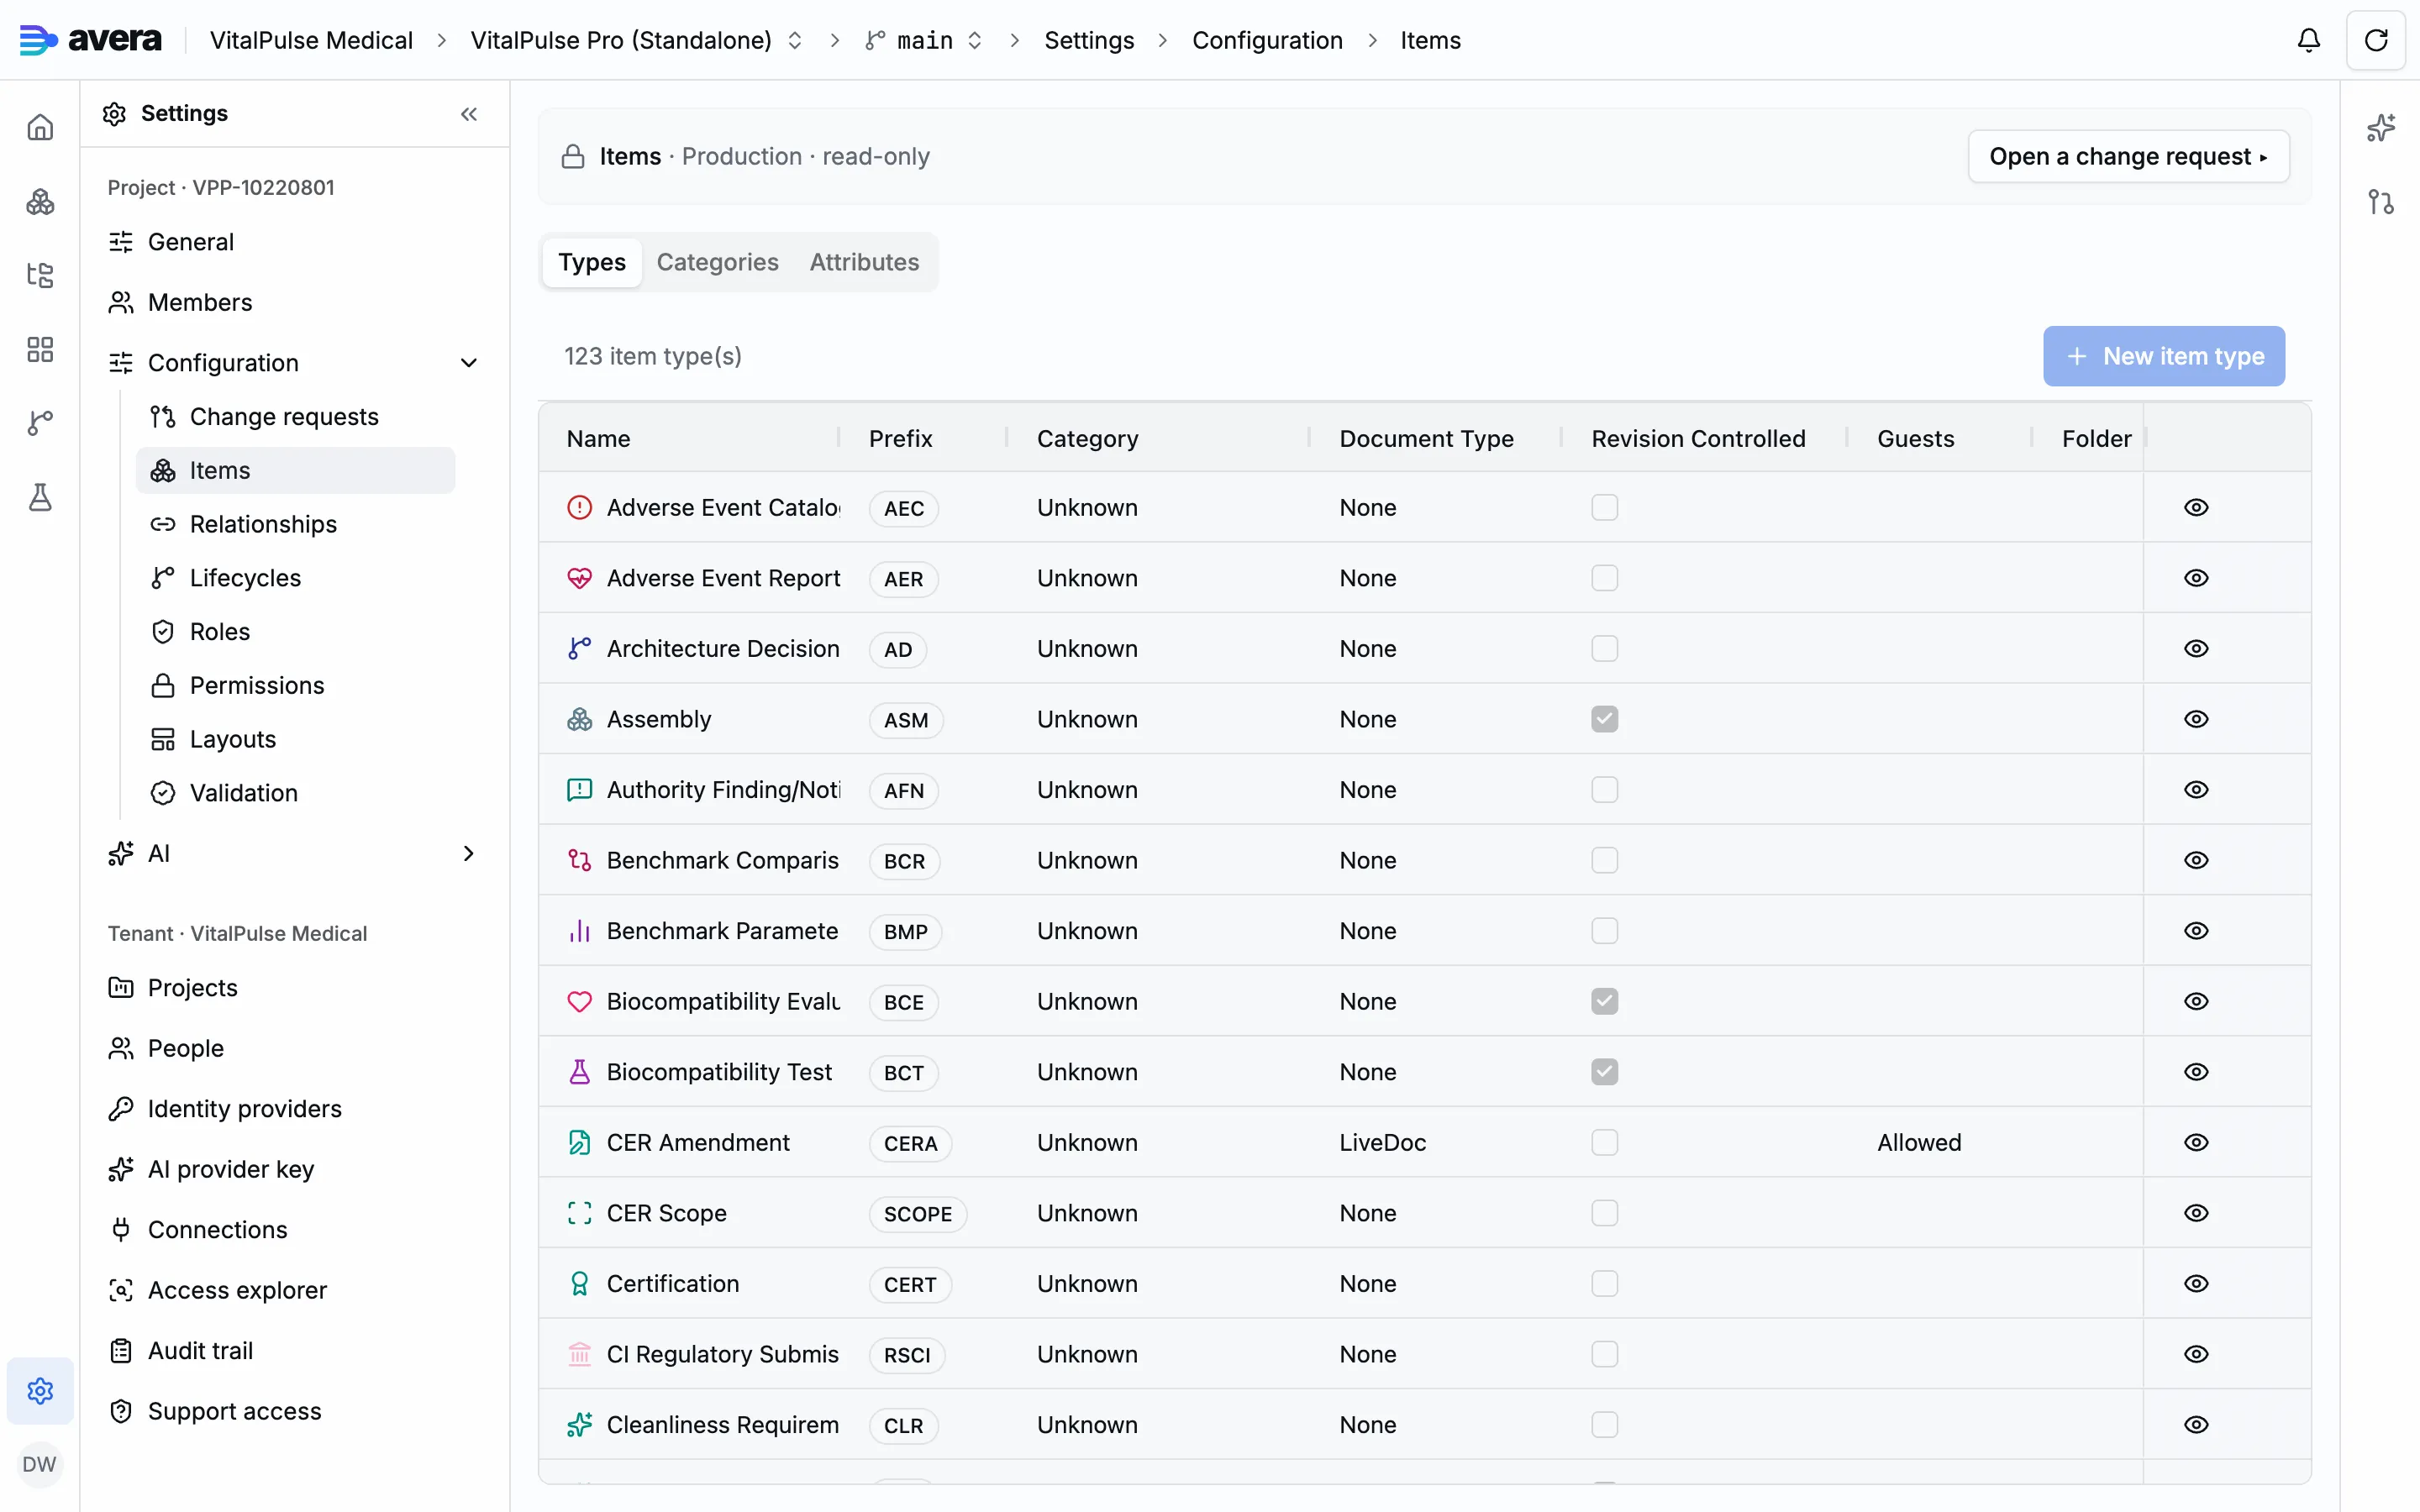Switch to the Categories tab
The image size is (2420, 1512).
pos(717,262)
